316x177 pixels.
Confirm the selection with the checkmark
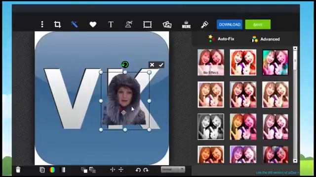coord(161,64)
